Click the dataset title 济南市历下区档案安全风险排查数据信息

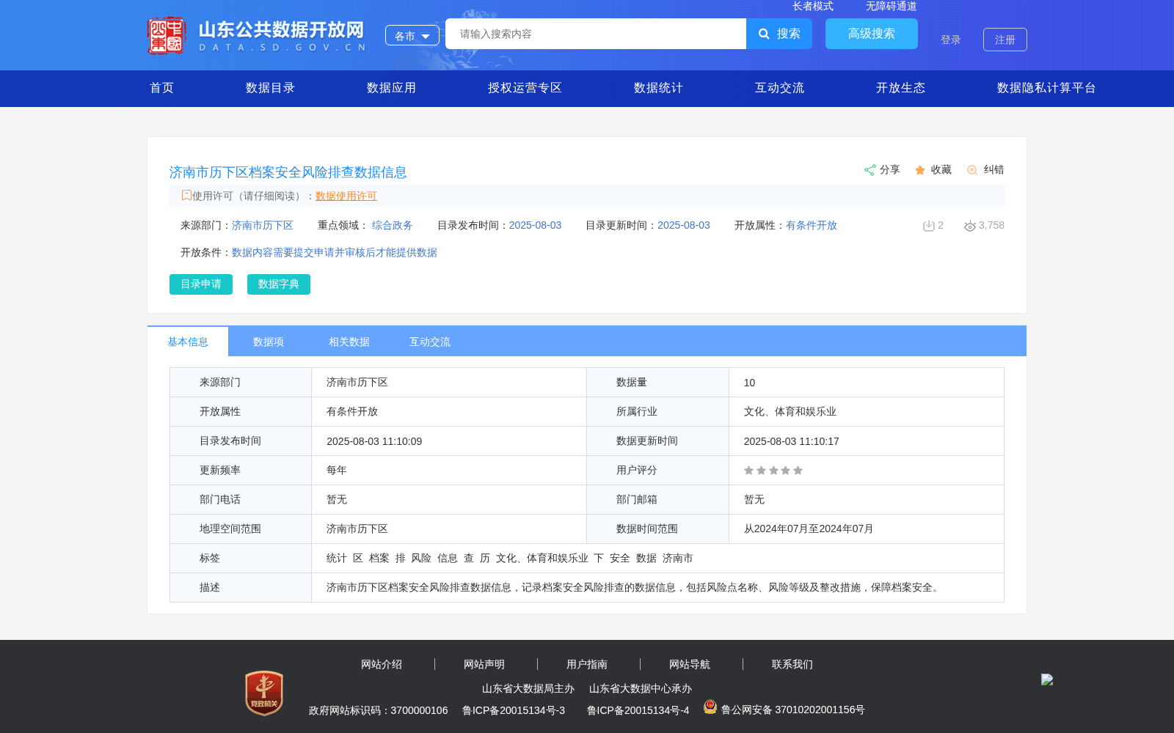click(288, 172)
